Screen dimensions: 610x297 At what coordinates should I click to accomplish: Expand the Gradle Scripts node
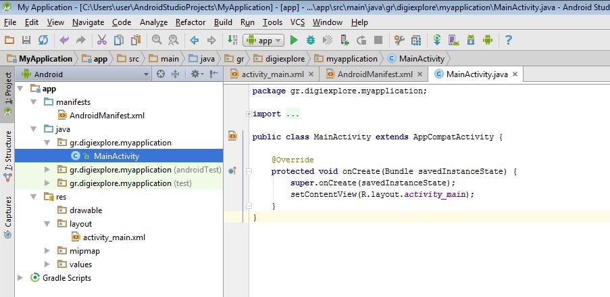point(20,278)
